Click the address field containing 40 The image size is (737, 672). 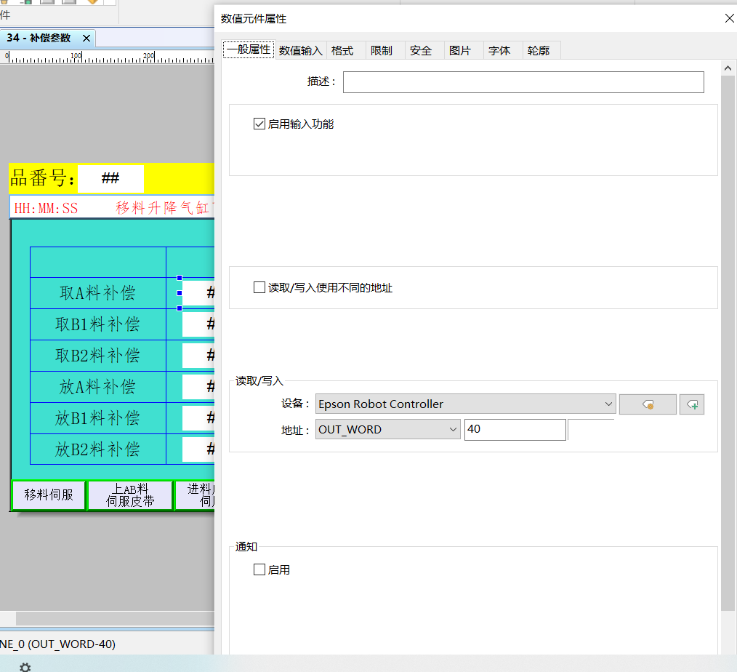click(515, 430)
